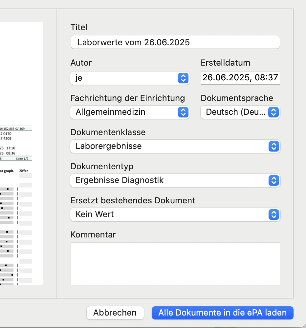Click the blue arrows on the Dokumentenklasse field

274,146
